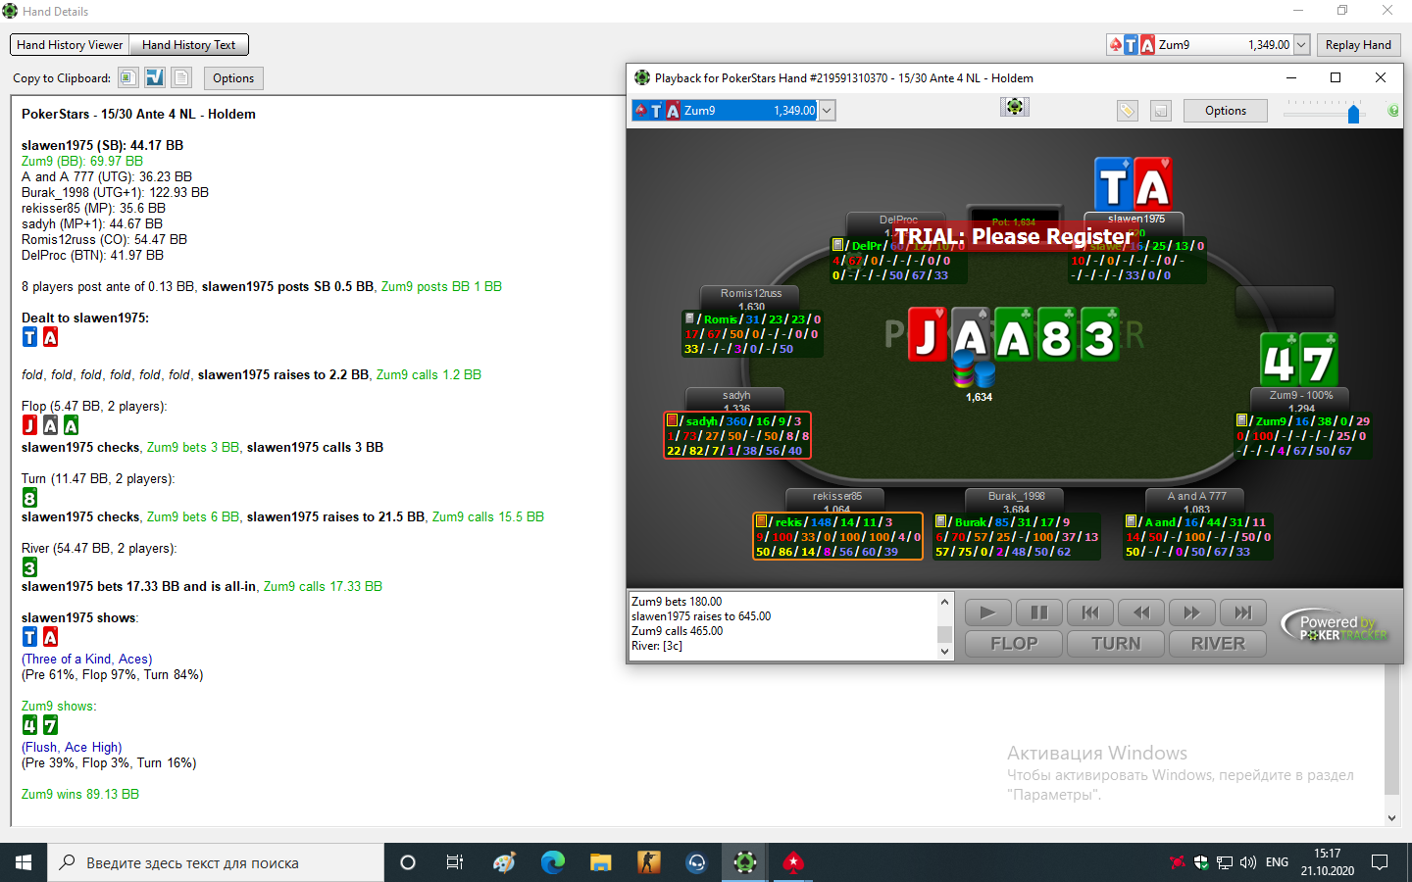This screenshot has width=1412, height=882.
Task: Open Windows Start menu
Action: pos(24,862)
